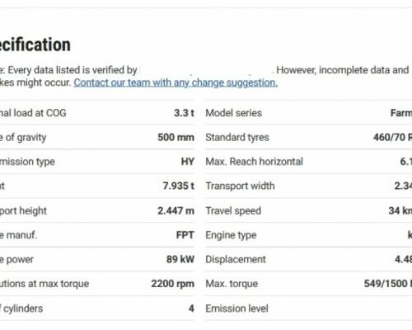This screenshot has height=330, width=412.
Task: Select the Emission level label
Action: 236,309
